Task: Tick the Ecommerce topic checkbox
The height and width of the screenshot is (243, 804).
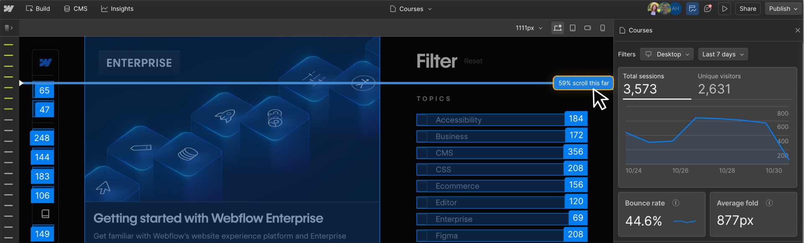Action: pos(423,186)
